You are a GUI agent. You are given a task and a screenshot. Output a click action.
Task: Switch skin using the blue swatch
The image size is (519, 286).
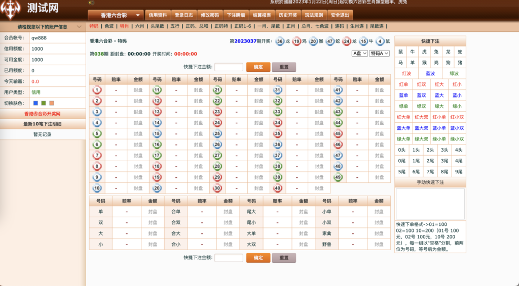coord(35,103)
